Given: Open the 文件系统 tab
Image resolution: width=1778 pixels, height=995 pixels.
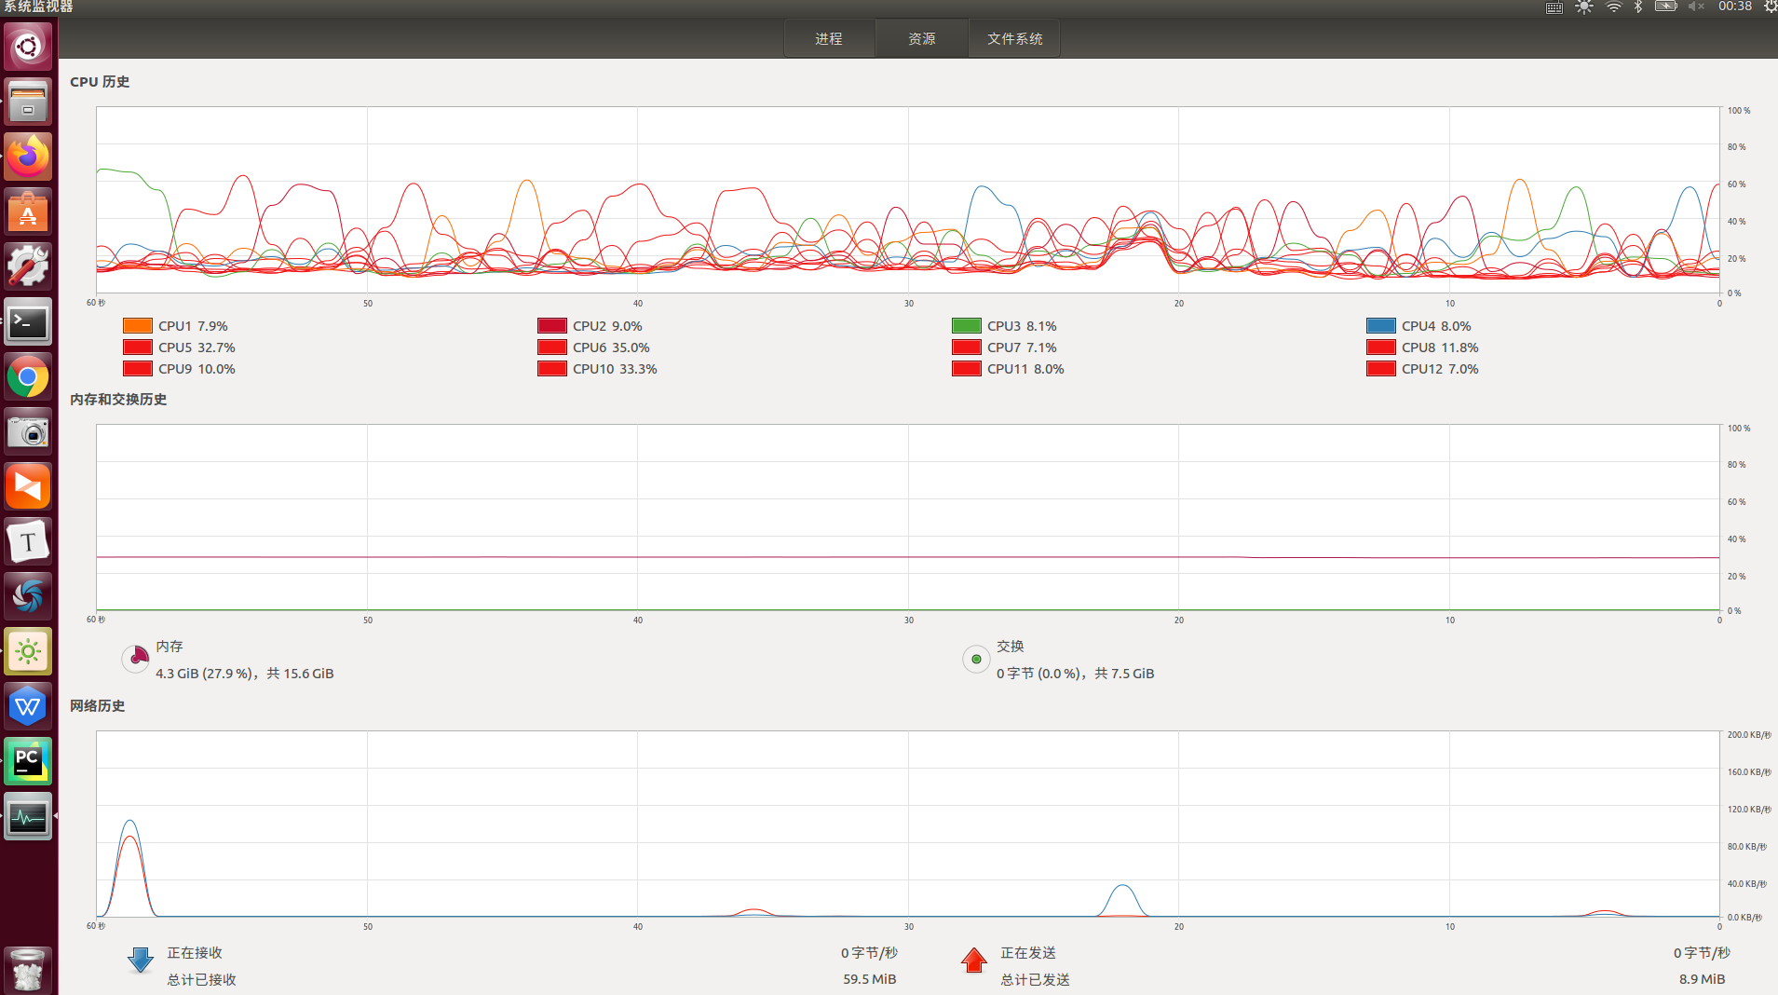Looking at the screenshot, I should click(1014, 38).
